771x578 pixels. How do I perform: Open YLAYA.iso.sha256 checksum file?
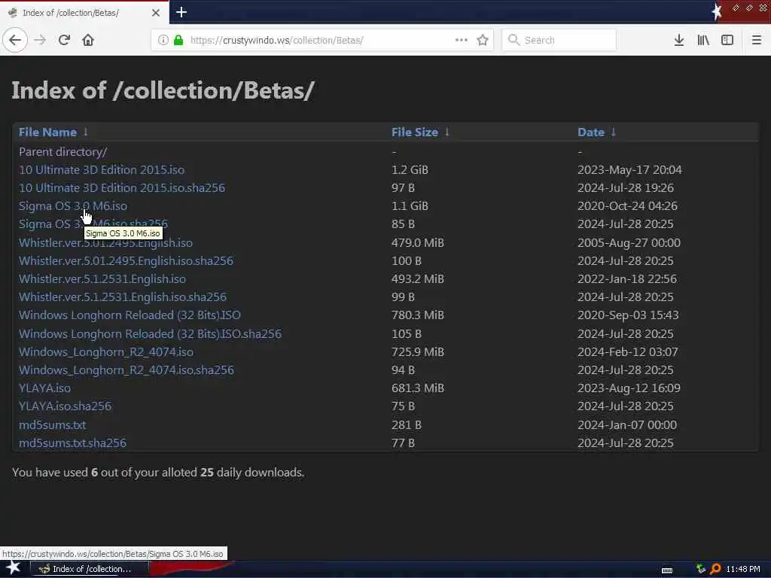point(65,406)
